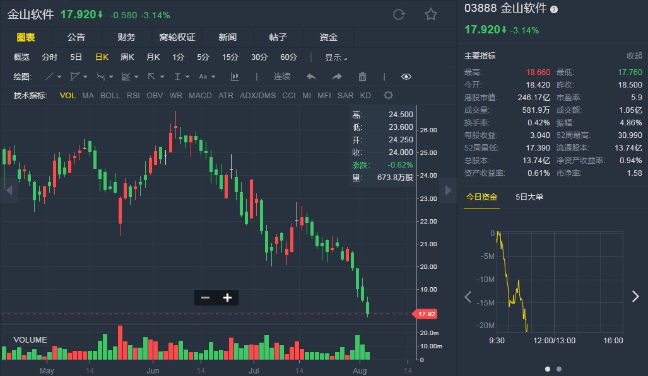Toggle the MACD technical indicator

[200, 96]
